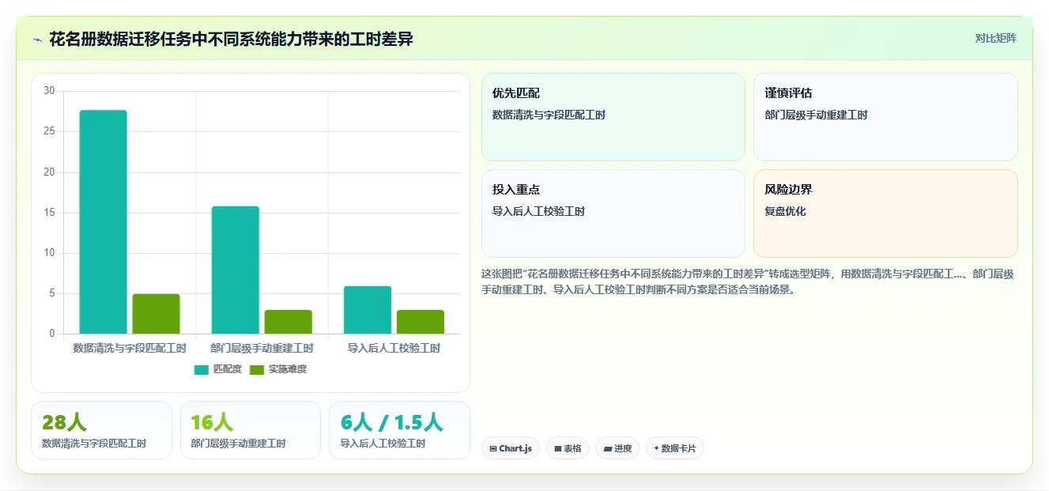The height and width of the screenshot is (491, 1049).
Task: Select the 数据卡片 tag chip
Action: tap(675, 448)
